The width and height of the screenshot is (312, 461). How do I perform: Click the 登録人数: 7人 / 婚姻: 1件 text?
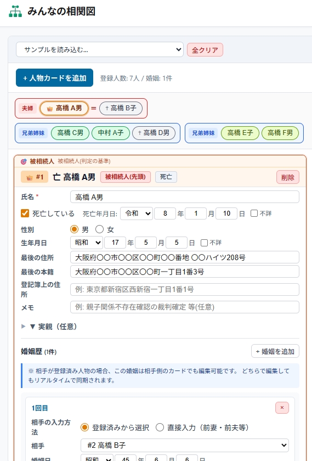coord(136,78)
